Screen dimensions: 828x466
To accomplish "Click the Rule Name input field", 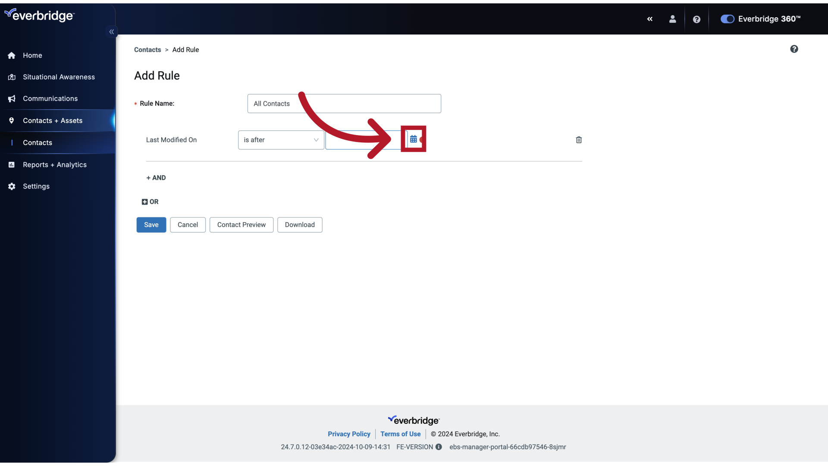I will (344, 104).
